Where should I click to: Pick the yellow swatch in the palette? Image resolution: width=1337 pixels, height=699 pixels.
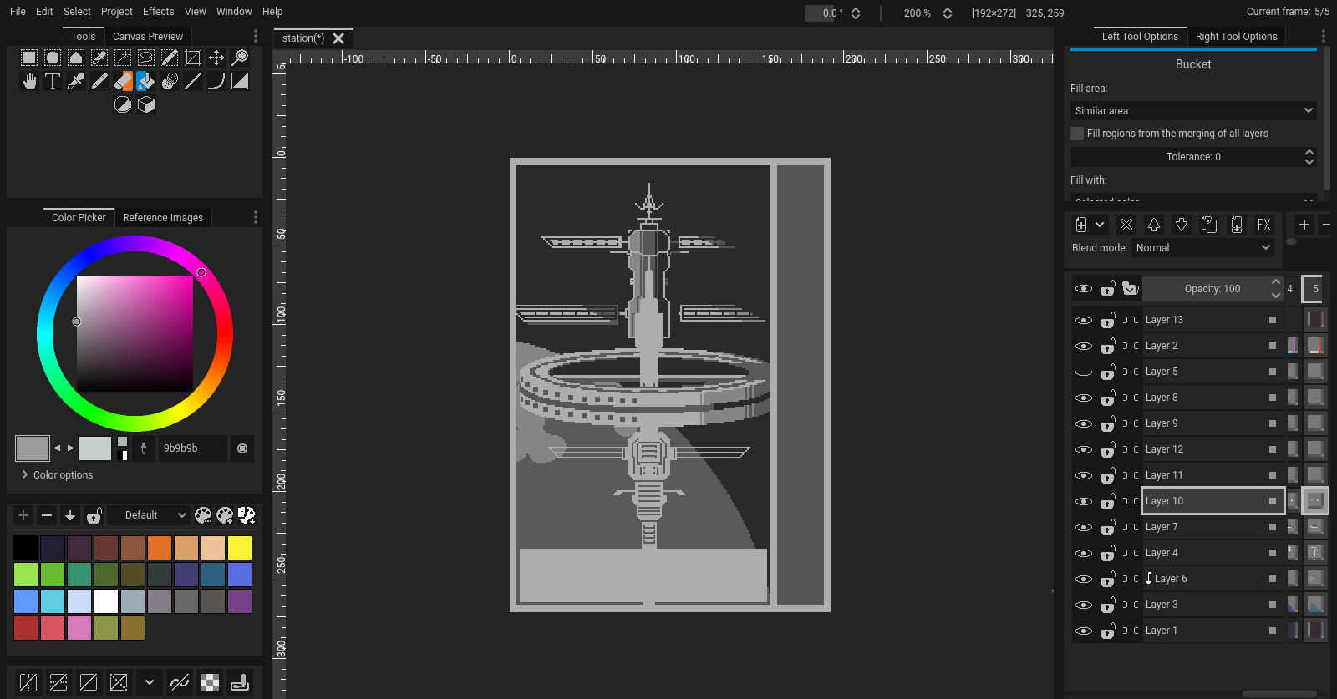240,548
